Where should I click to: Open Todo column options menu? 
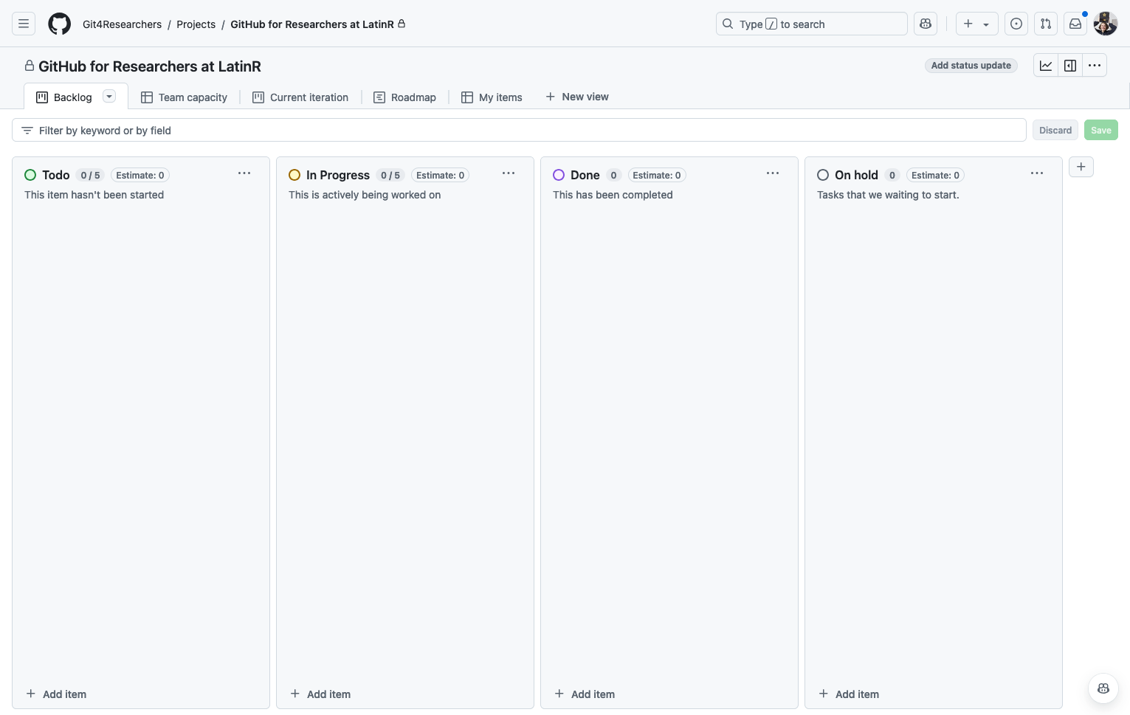click(x=244, y=173)
